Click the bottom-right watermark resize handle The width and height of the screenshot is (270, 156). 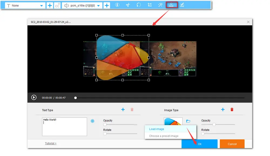click(x=148, y=80)
